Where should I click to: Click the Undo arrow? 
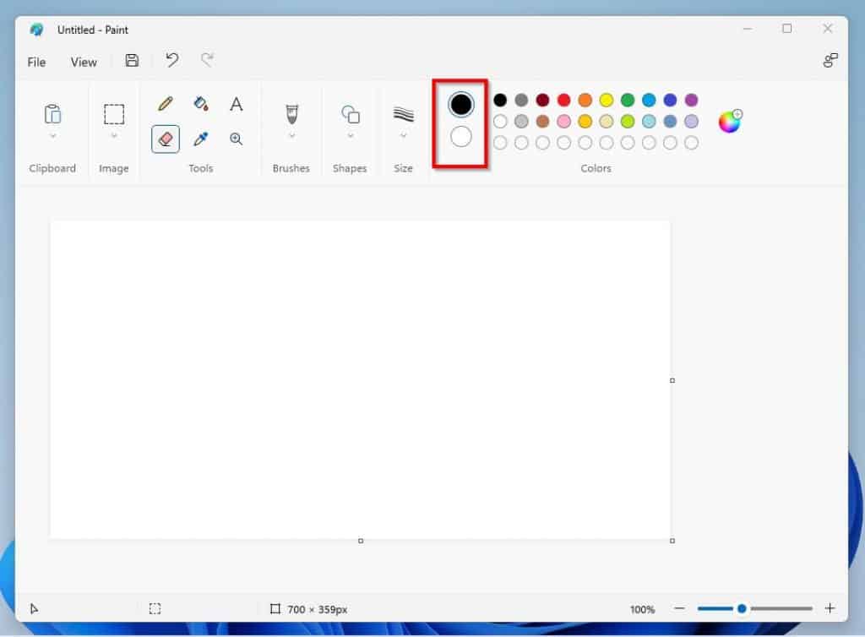[172, 60]
